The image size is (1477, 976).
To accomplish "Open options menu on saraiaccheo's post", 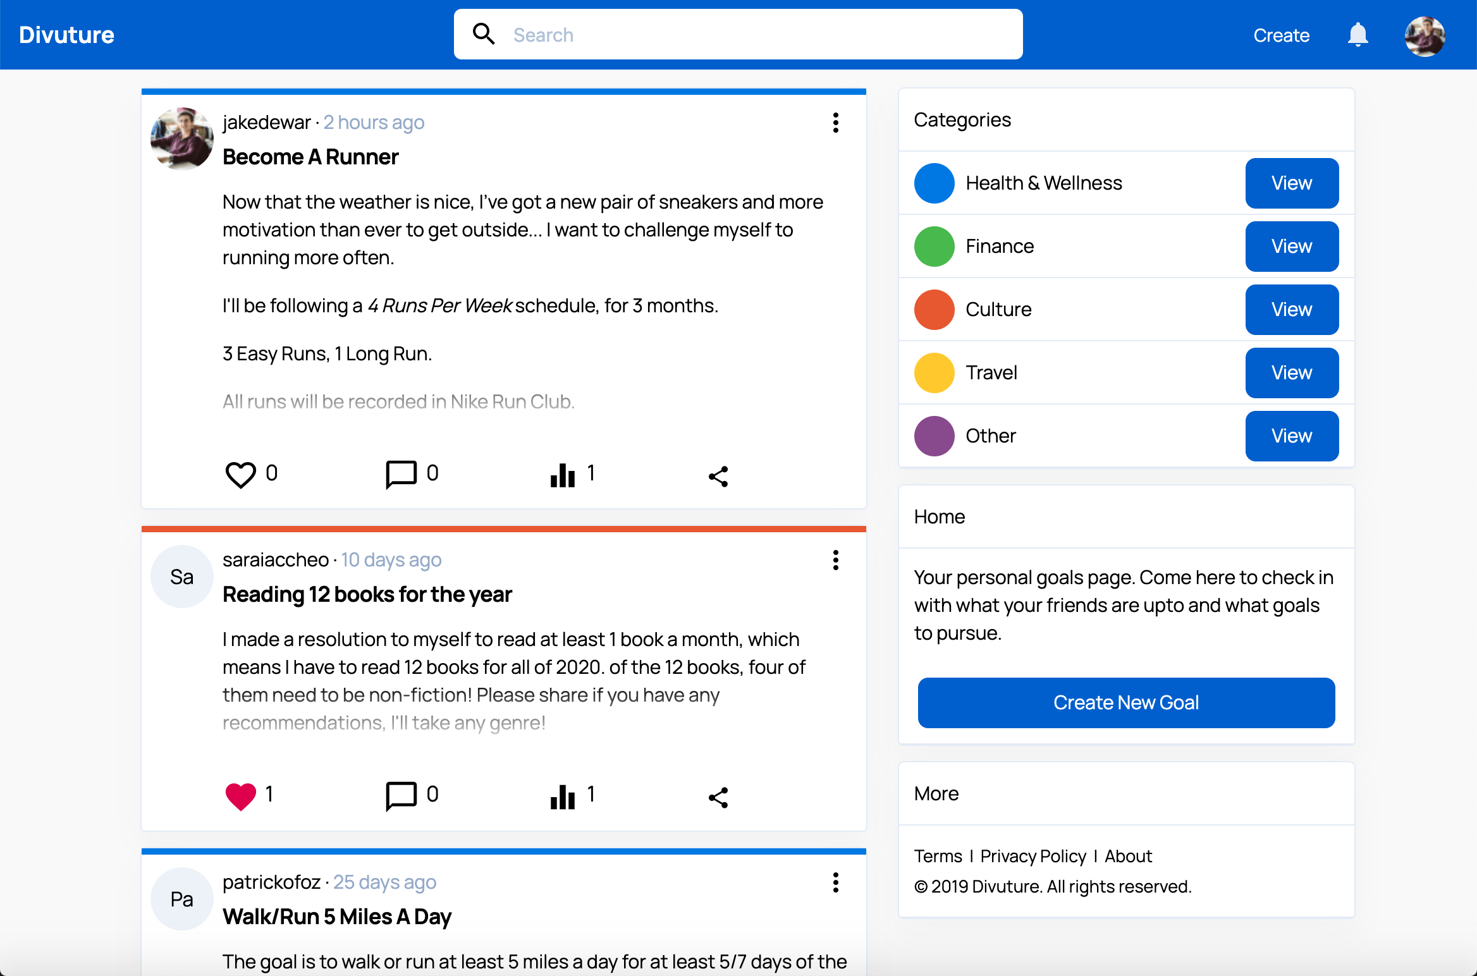I will tap(835, 560).
